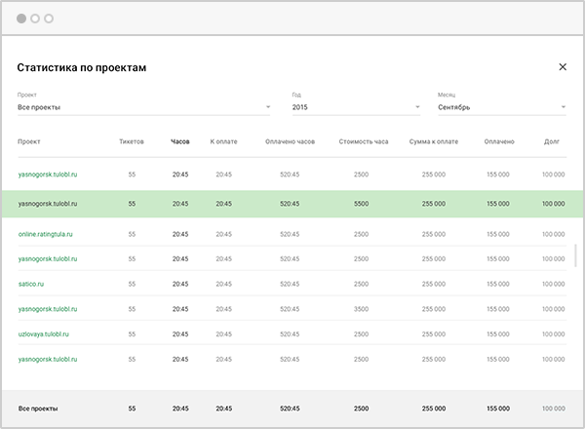Click the Оплачено часов column header
This screenshot has width=585, height=429.
[x=290, y=141]
